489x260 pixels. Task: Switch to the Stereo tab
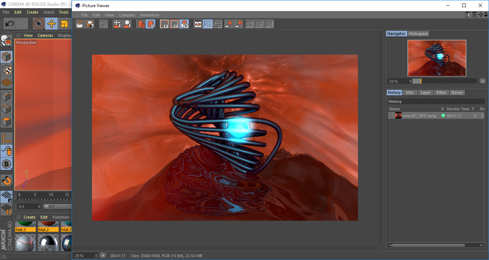tap(457, 92)
